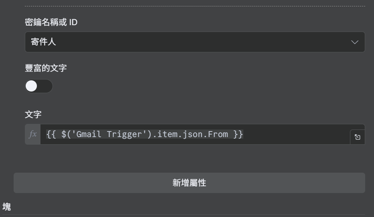Open the 寄件人 key name combo box
The width and height of the screenshot is (374, 217).
tap(195, 42)
